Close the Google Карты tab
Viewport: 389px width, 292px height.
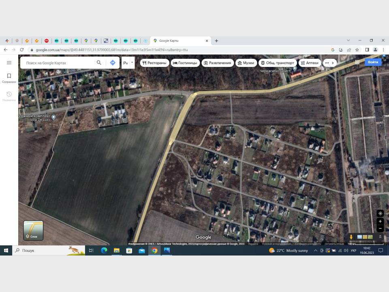pyautogui.click(x=207, y=41)
